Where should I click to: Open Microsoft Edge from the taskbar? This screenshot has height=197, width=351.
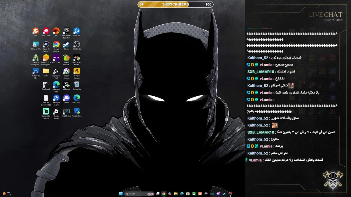182,194
